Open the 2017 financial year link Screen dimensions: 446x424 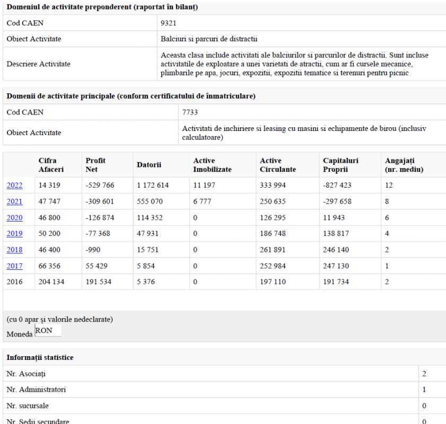(14, 266)
